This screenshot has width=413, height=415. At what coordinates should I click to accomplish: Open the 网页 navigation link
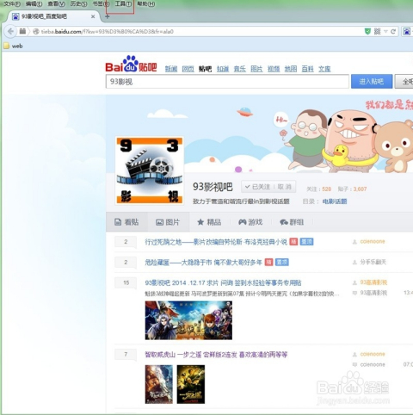coord(188,69)
